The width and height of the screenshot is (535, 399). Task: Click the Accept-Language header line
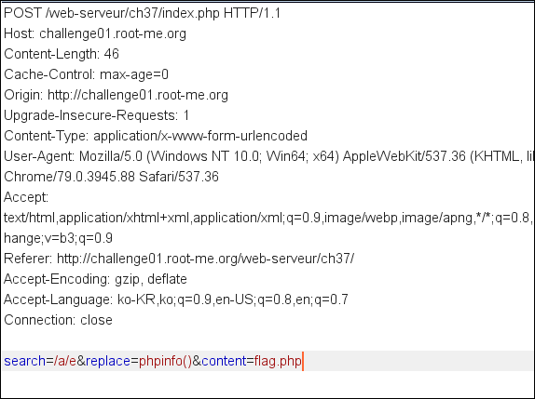[176, 299]
